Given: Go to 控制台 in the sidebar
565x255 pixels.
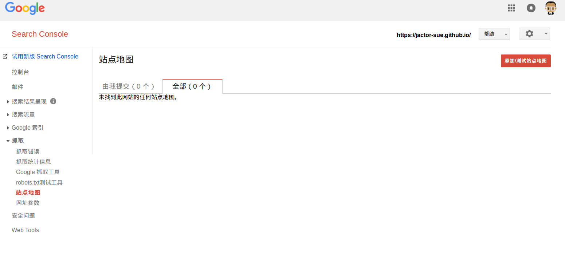Looking at the screenshot, I should 20,72.
